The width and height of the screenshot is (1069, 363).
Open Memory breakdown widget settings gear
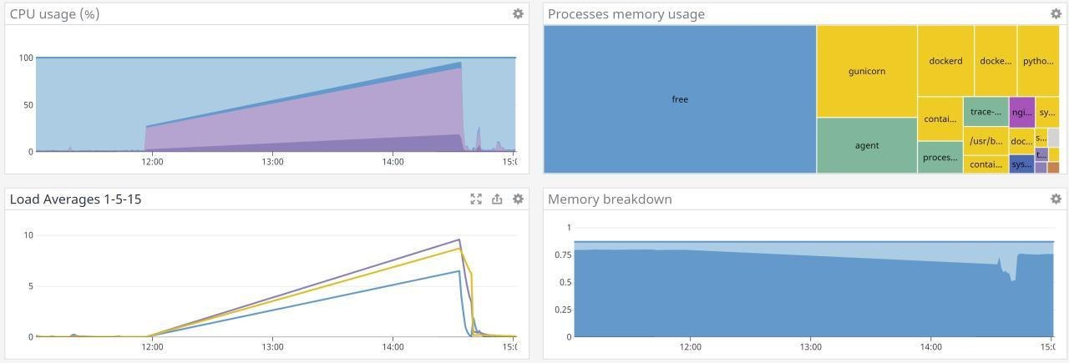point(1056,199)
